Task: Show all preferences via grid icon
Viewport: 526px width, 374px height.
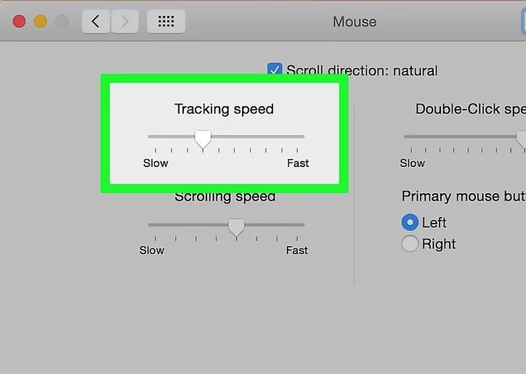Action: 166,22
